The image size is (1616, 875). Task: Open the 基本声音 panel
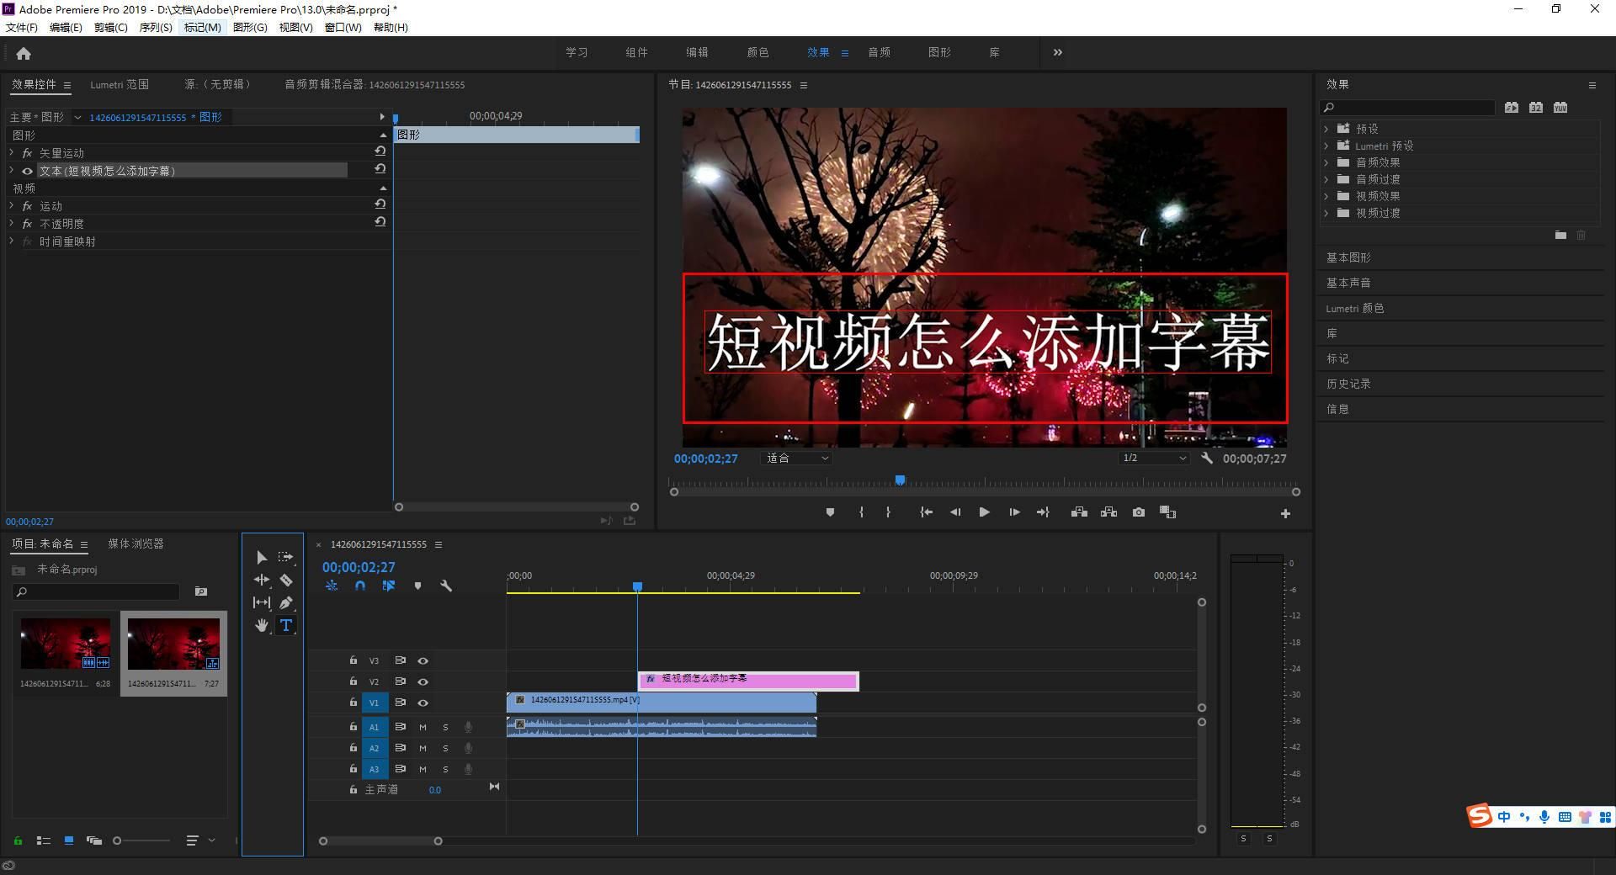1348,283
